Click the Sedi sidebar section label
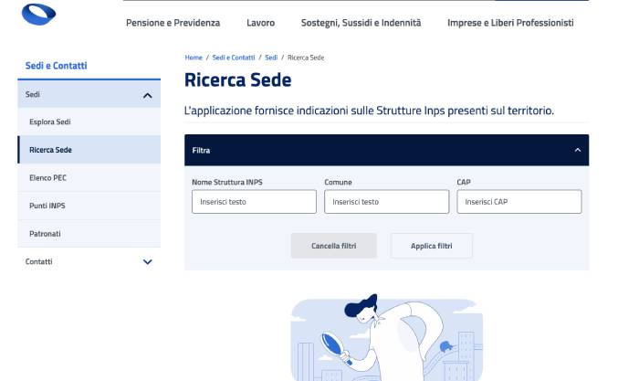This screenshot has height=381, width=639. coord(33,95)
